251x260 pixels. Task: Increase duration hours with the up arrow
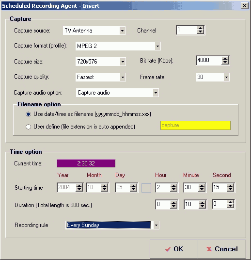click(x=173, y=202)
